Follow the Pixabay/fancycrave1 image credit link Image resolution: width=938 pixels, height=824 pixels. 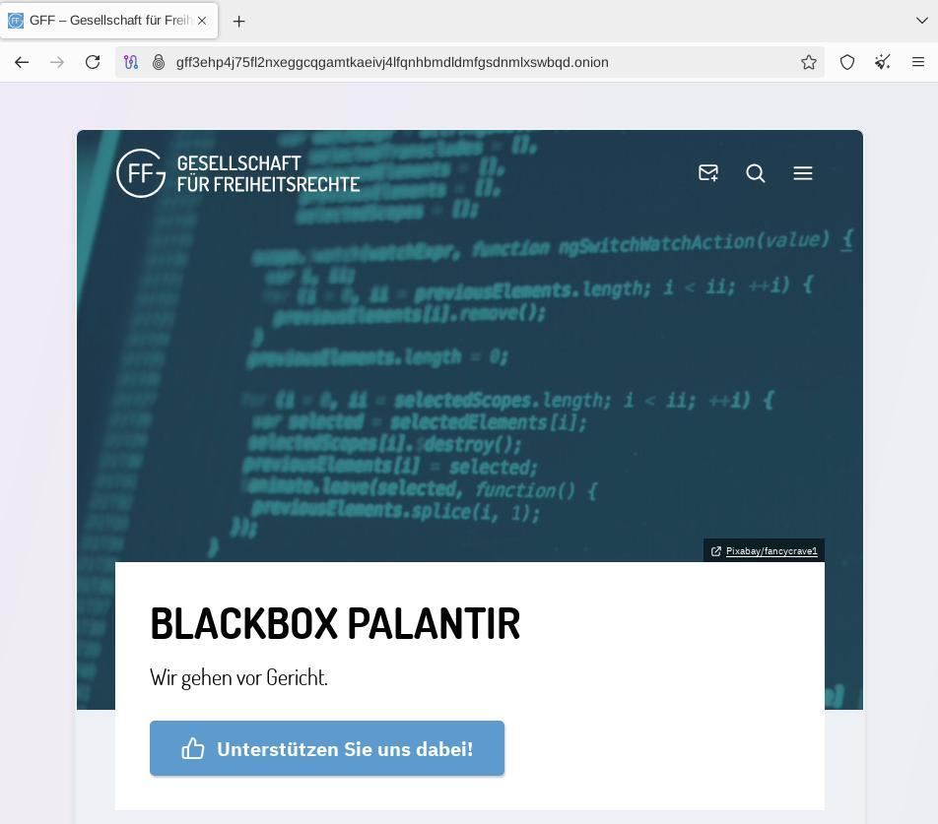click(770, 551)
